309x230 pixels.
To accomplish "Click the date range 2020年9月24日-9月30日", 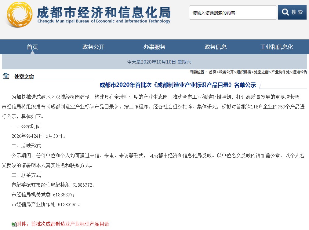I will pos(38,136).
